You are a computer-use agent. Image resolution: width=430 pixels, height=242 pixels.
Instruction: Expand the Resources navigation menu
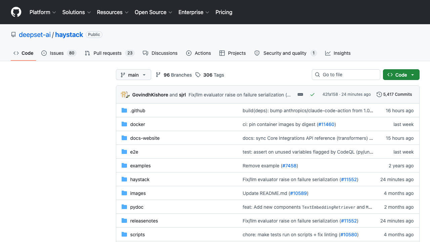(113, 12)
